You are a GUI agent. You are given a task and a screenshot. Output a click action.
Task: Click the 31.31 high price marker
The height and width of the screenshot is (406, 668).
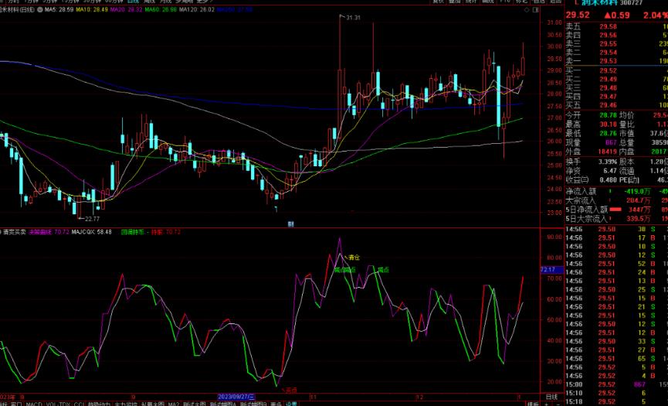353,18
